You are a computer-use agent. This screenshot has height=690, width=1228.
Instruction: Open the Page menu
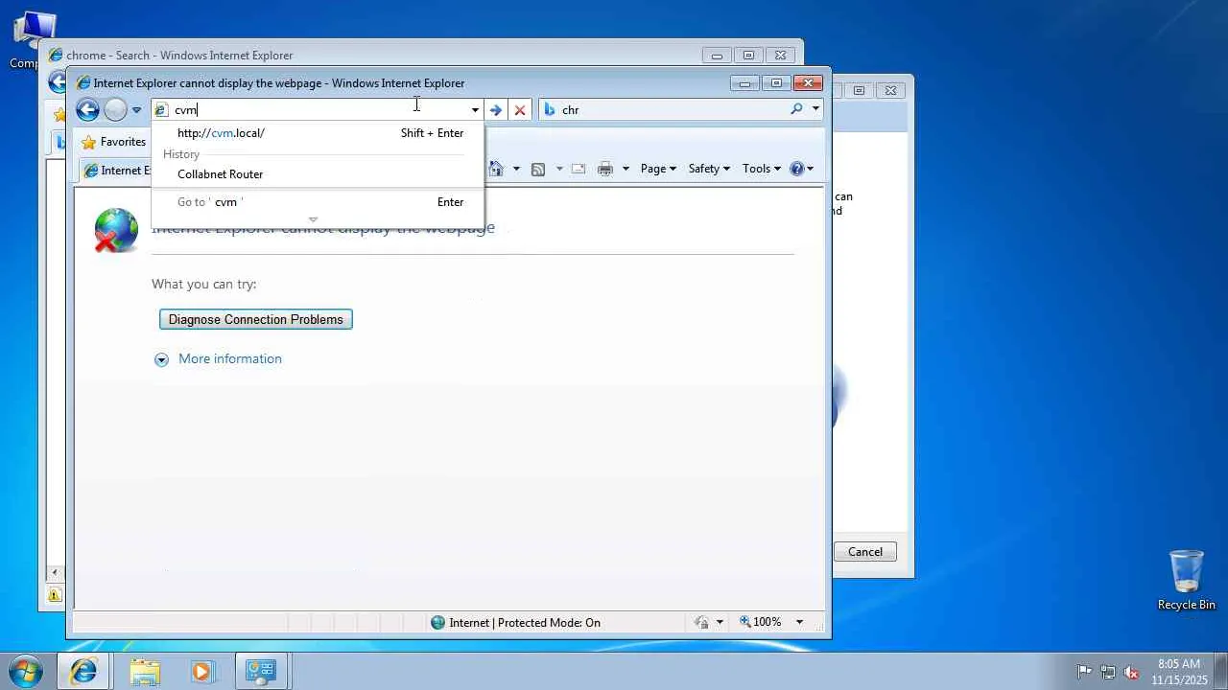[658, 169]
